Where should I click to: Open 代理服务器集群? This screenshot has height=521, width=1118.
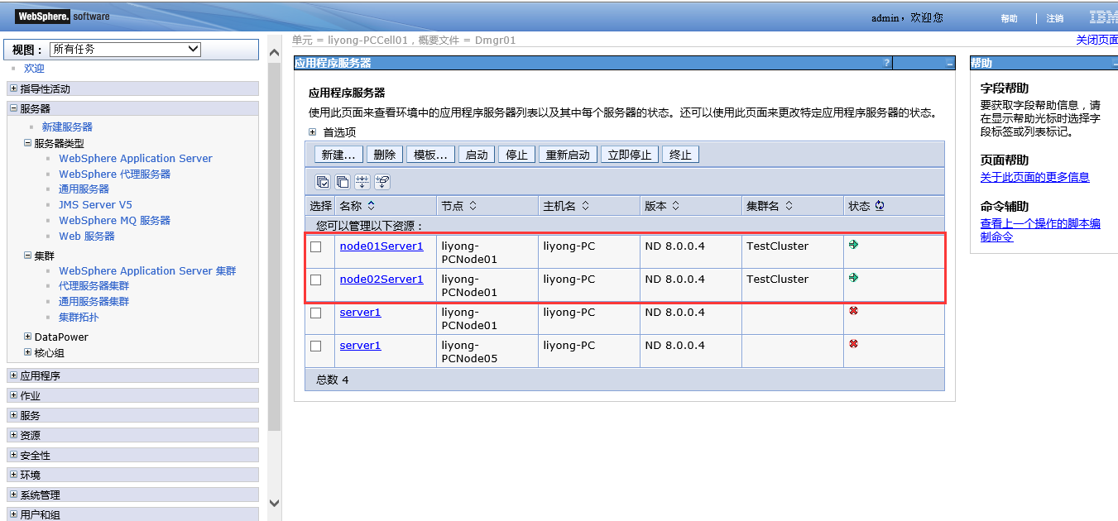(x=94, y=286)
